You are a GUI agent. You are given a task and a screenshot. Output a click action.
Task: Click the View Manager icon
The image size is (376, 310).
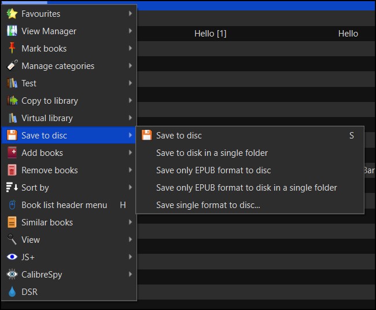point(12,31)
